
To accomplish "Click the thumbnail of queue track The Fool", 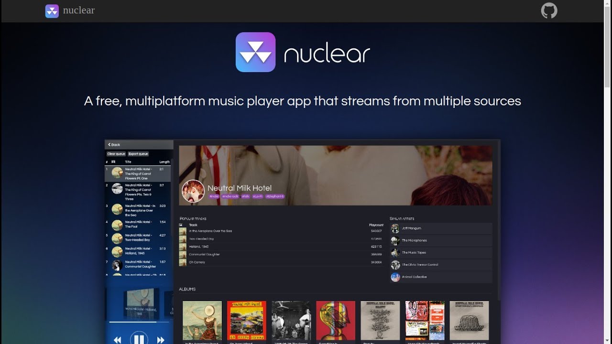I will click(117, 225).
